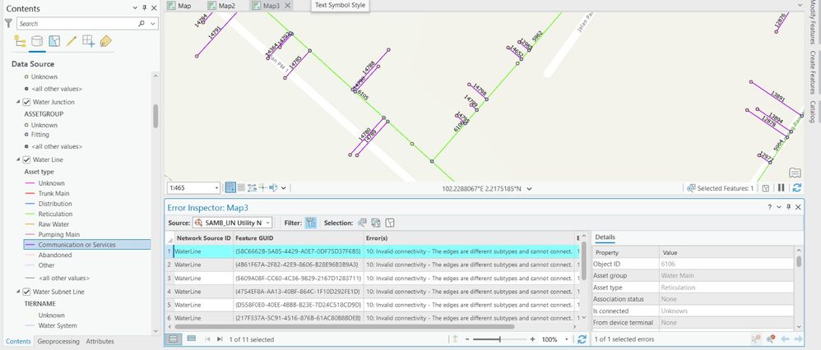This screenshot has width=821, height=350.
Task: Collapse the Water Line layer node
Action: (x=18, y=159)
